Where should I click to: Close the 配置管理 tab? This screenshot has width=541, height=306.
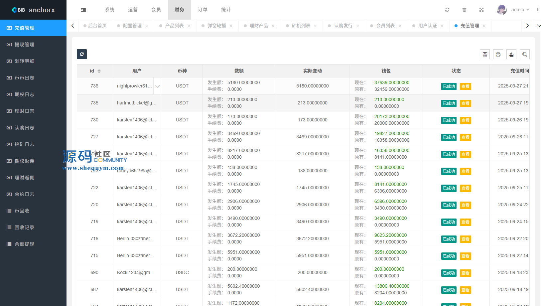click(147, 26)
